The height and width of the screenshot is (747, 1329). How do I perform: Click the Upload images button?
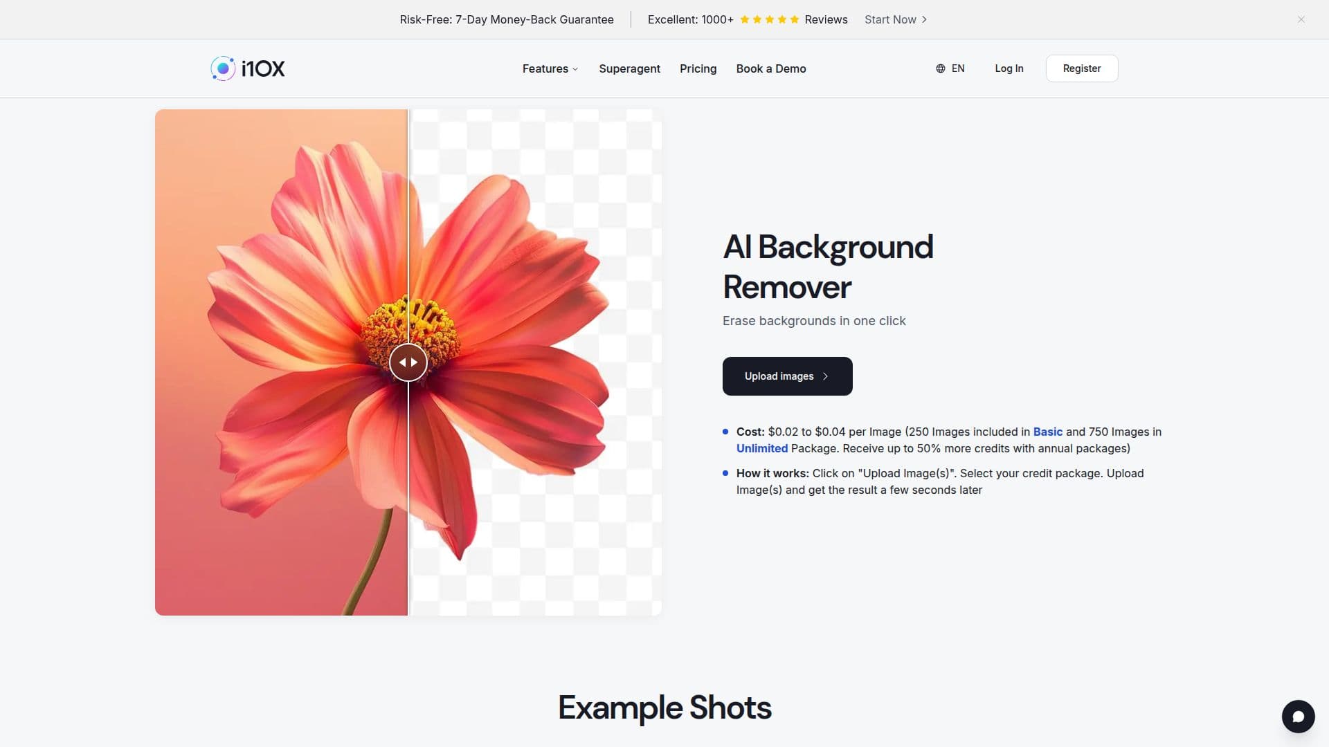[787, 376]
